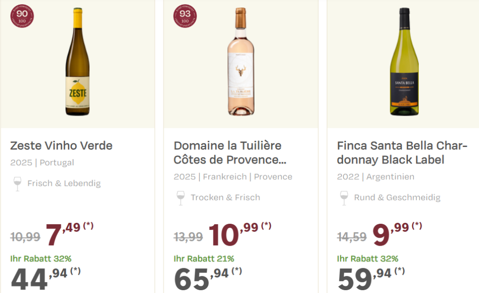Click the 7,49 sale price
The width and height of the screenshot is (479, 293).
(63, 234)
